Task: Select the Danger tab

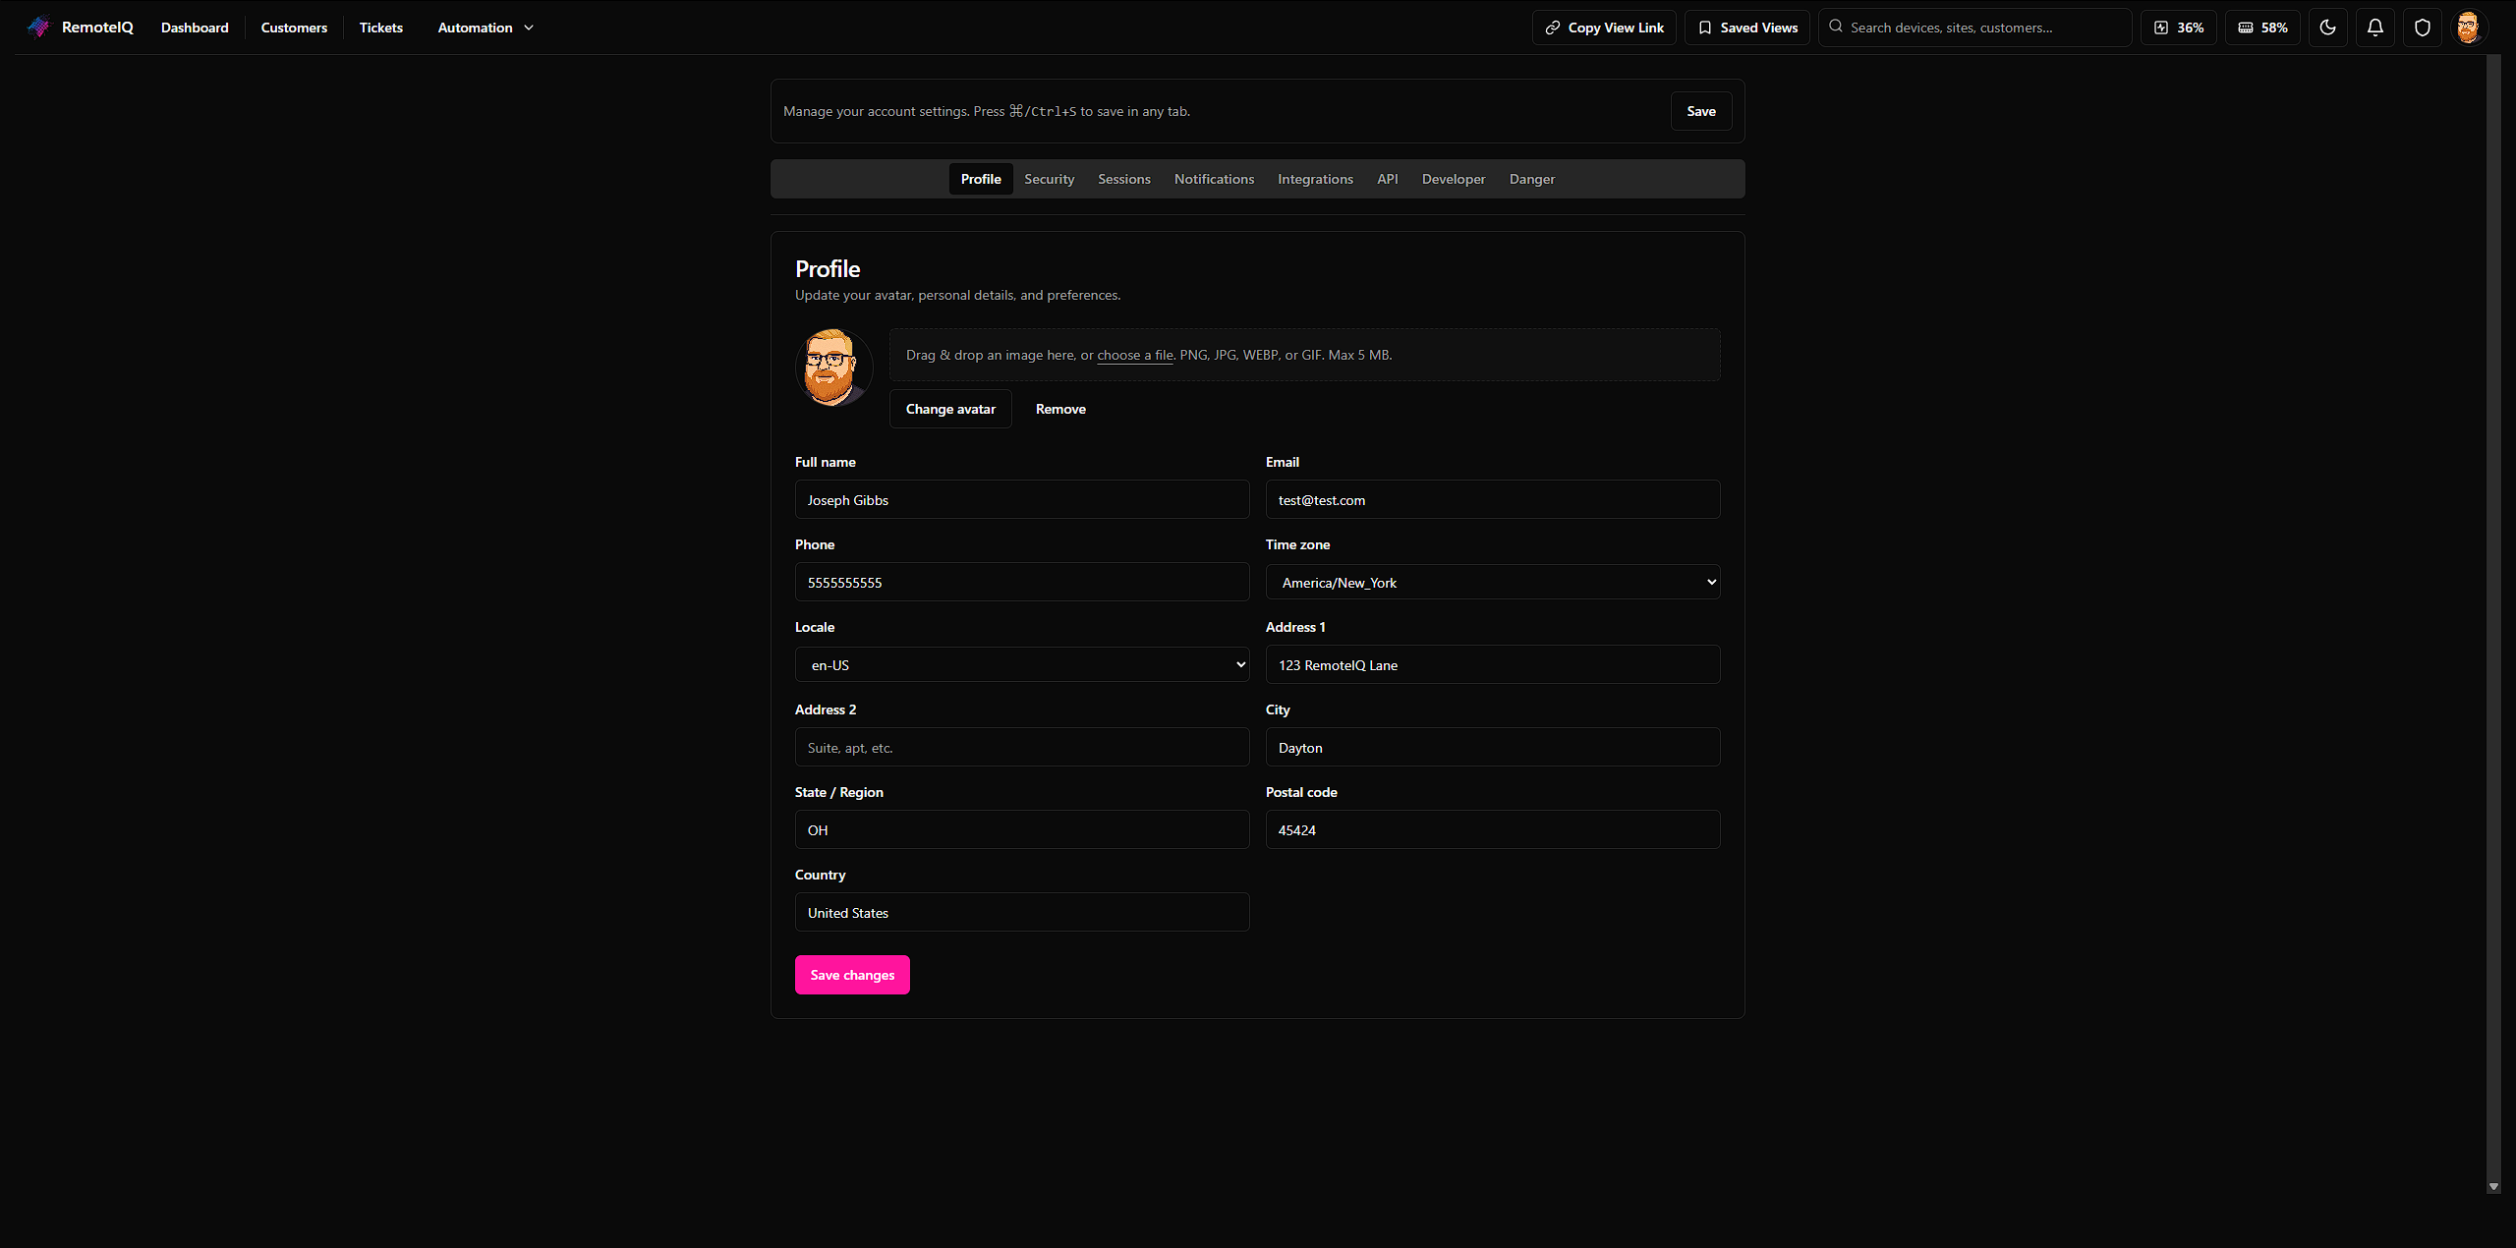Action: [x=1532, y=179]
